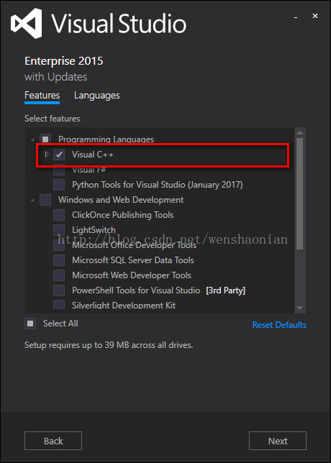Image resolution: width=331 pixels, height=463 pixels.
Task: Click the [3rd Party] tag text
Action: pos(225,290)
